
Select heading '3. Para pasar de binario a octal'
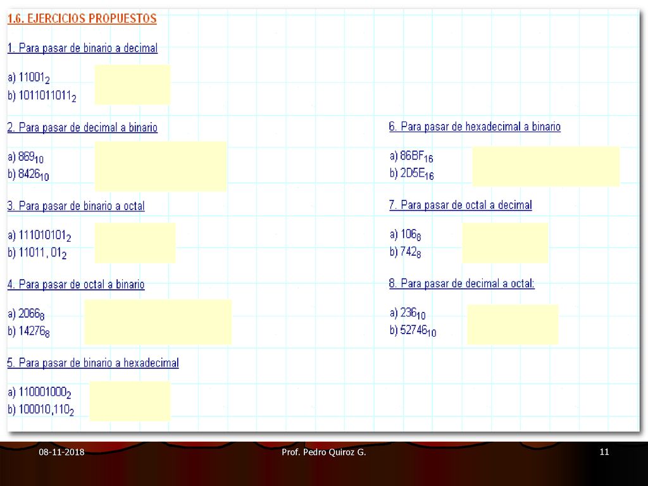coord(76,206)
